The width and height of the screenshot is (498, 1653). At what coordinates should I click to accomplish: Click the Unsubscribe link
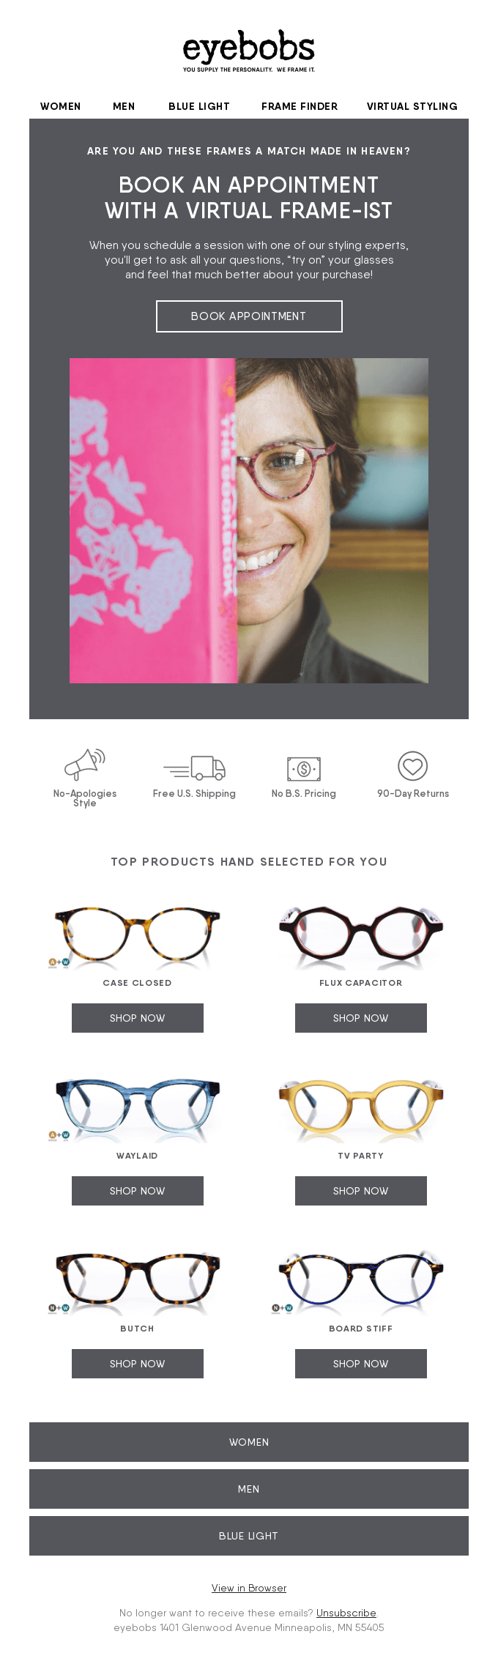pyautogui.click(x=346, y=1613)
